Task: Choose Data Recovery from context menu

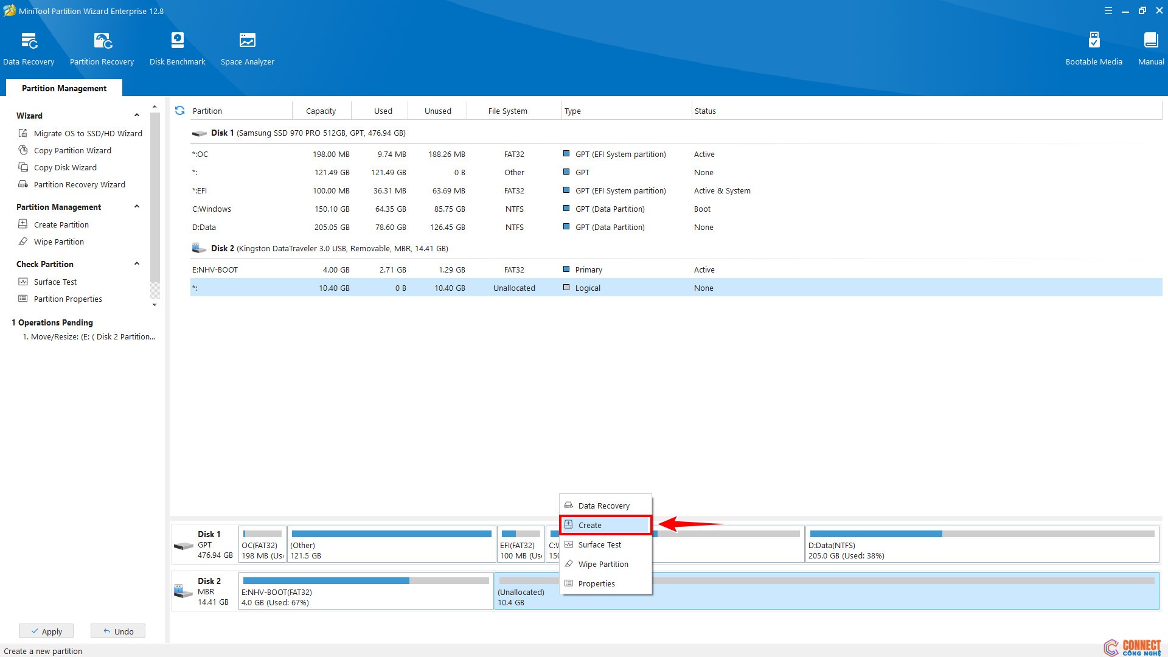Action: 605,506
